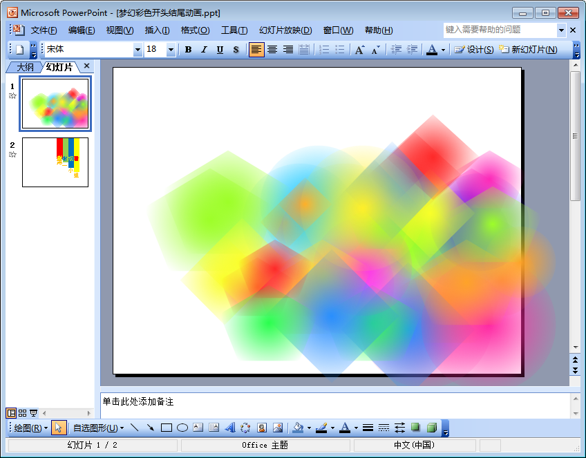Click notes area to add notes
586x458 pixels.
point(334,405)
